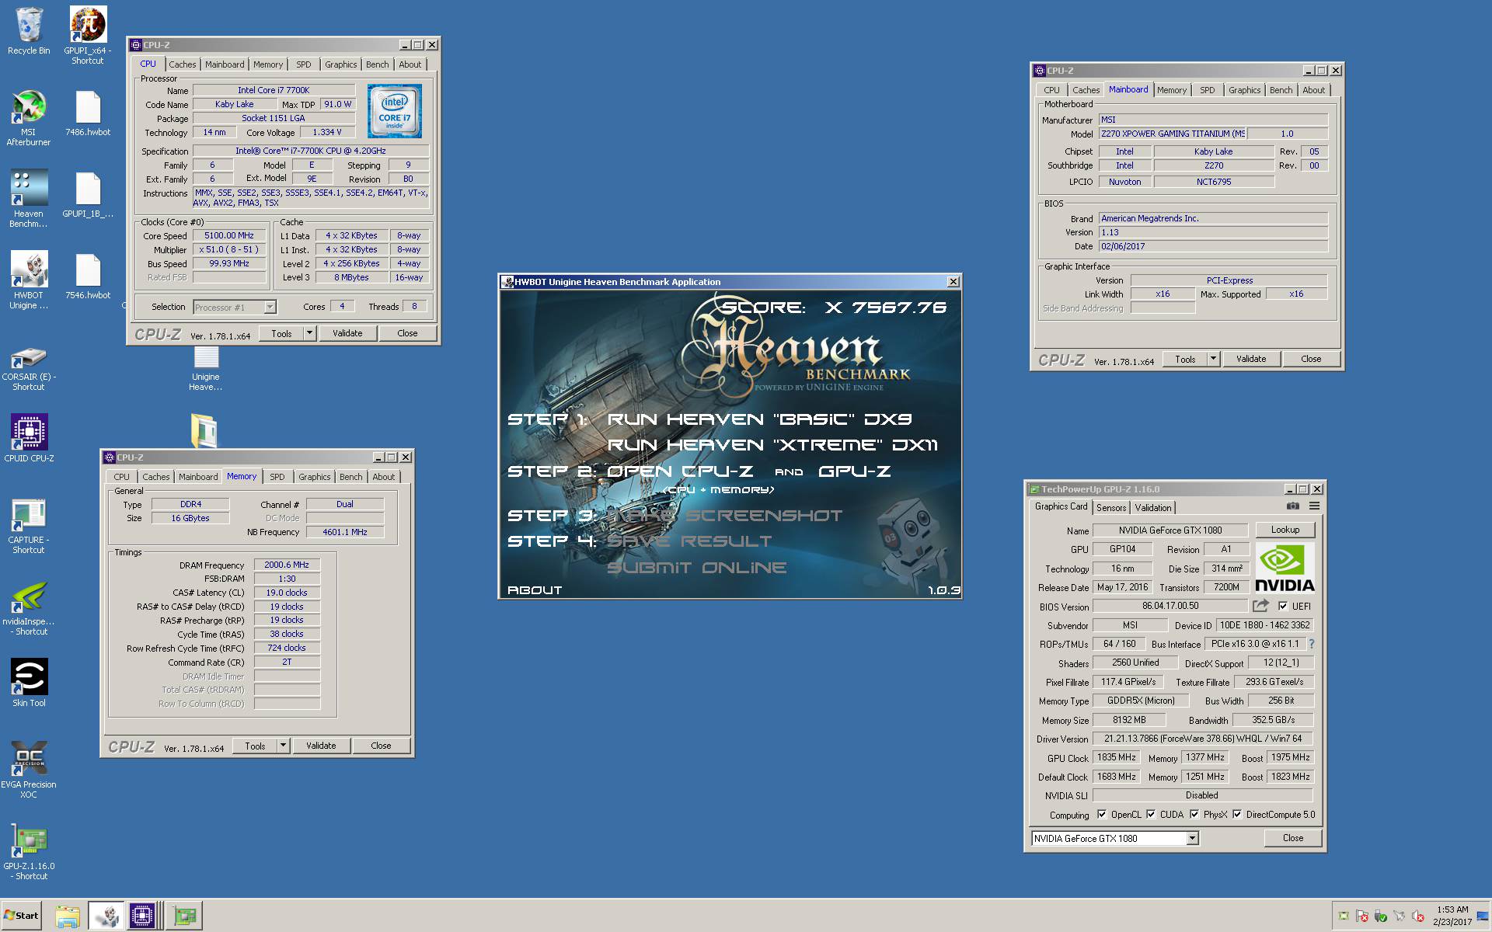Switch to GPU-Z via taskbar icon

click(x=185, y=916)
